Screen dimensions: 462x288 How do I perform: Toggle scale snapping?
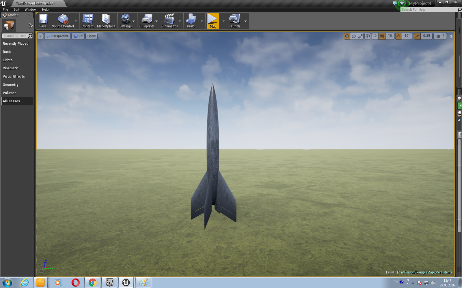click(417, 36)
